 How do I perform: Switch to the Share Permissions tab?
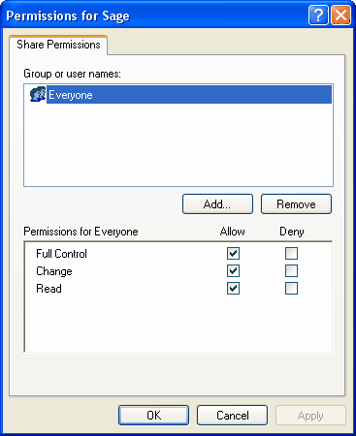coord(58,45)
